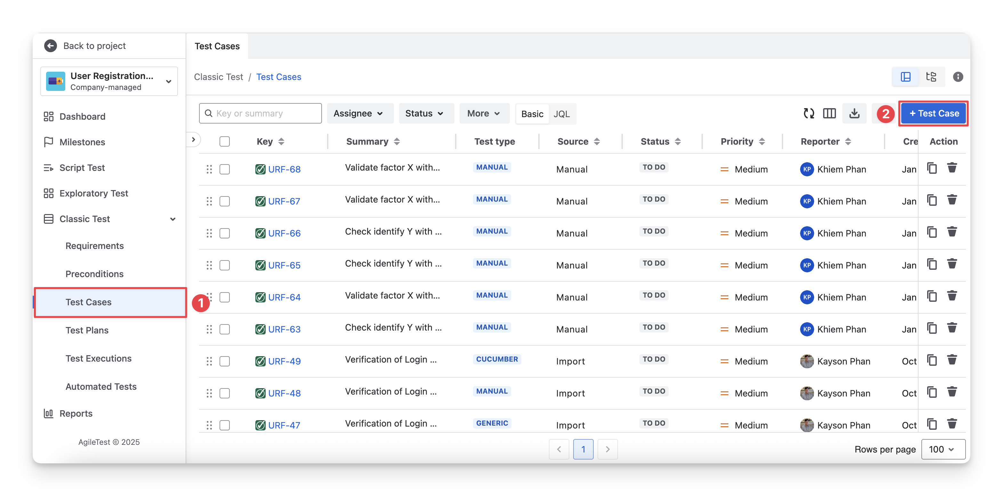The image size is (1003, 496).
Task: Clone test case URF-68 with copy icon
Action: pyautogui.click(x=932, y=168)
